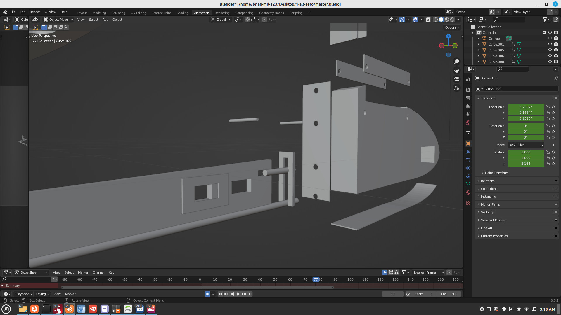The width and height of the screenshot is (561, 315).
Task: Toggle snapping magnet in the viewport header
Action: 247,20
